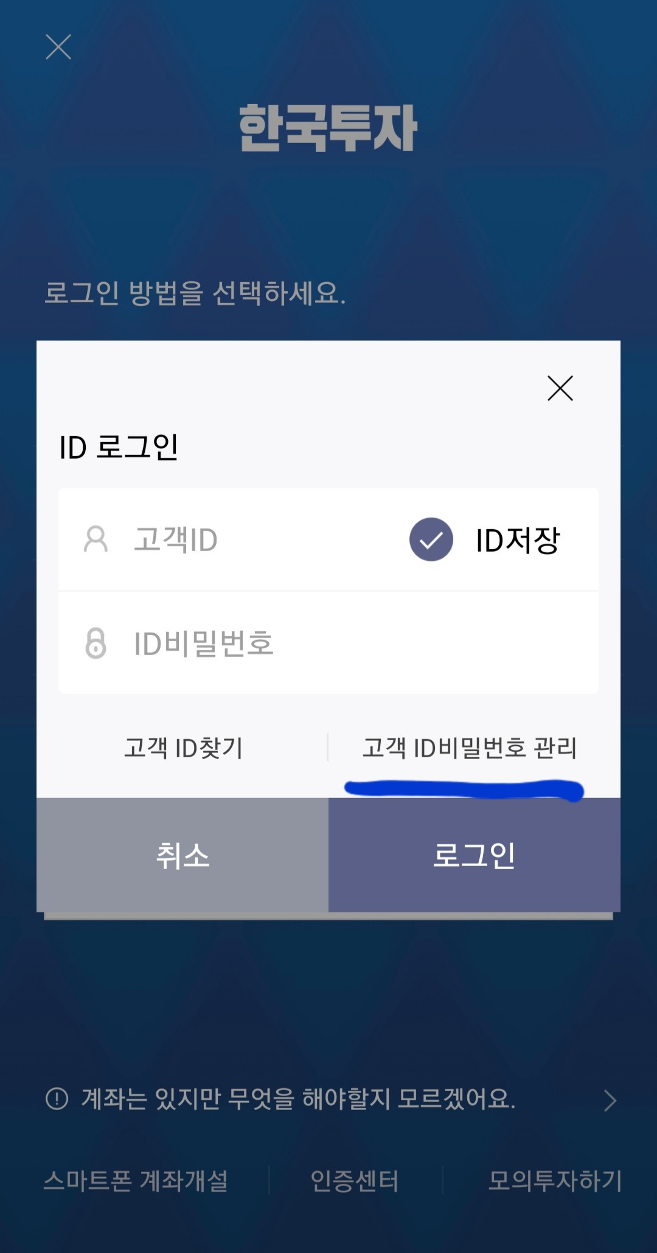Open 고객 ID찾기 link

tap(183, 748)
